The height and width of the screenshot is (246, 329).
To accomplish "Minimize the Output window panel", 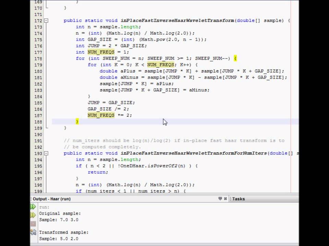I will pyautogui.click(x=220, y=199).
